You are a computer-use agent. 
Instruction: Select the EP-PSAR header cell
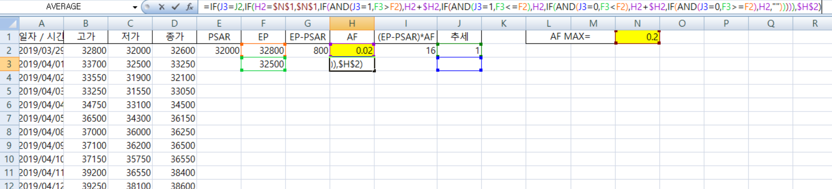pyautogui.click(x=307, y=37)
